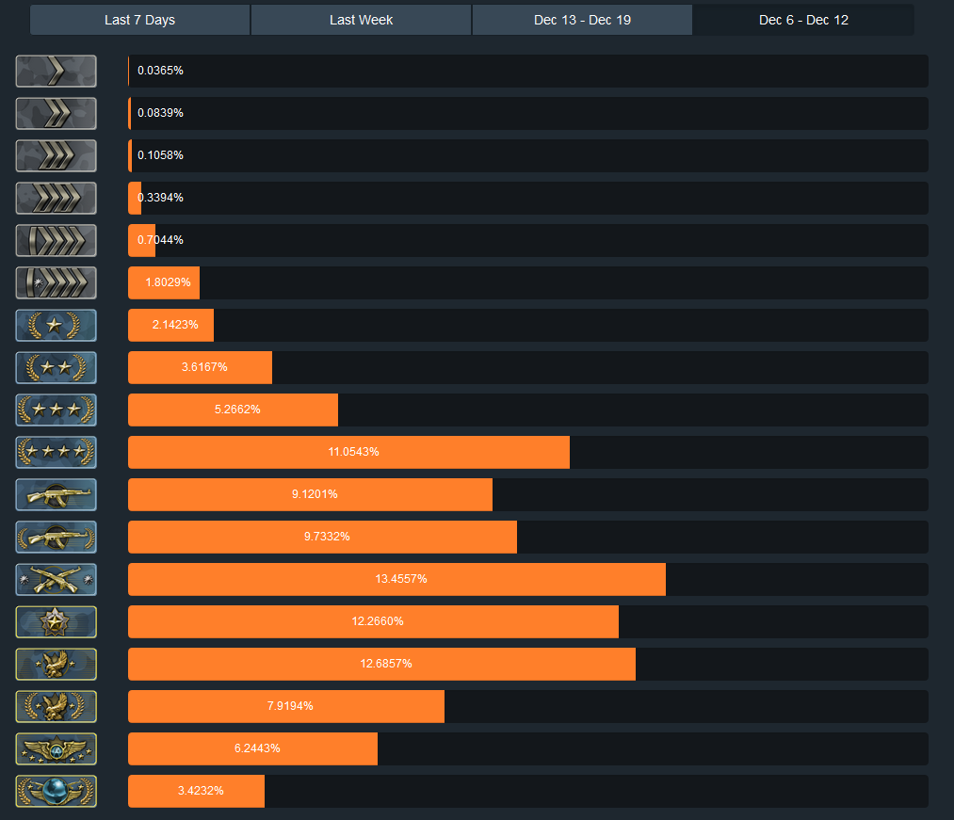
Task: Click the Silver IV four chevron rank icon
Action: coord(56,199)
